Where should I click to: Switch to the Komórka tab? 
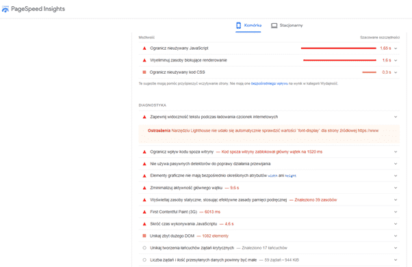coord(248,25)
